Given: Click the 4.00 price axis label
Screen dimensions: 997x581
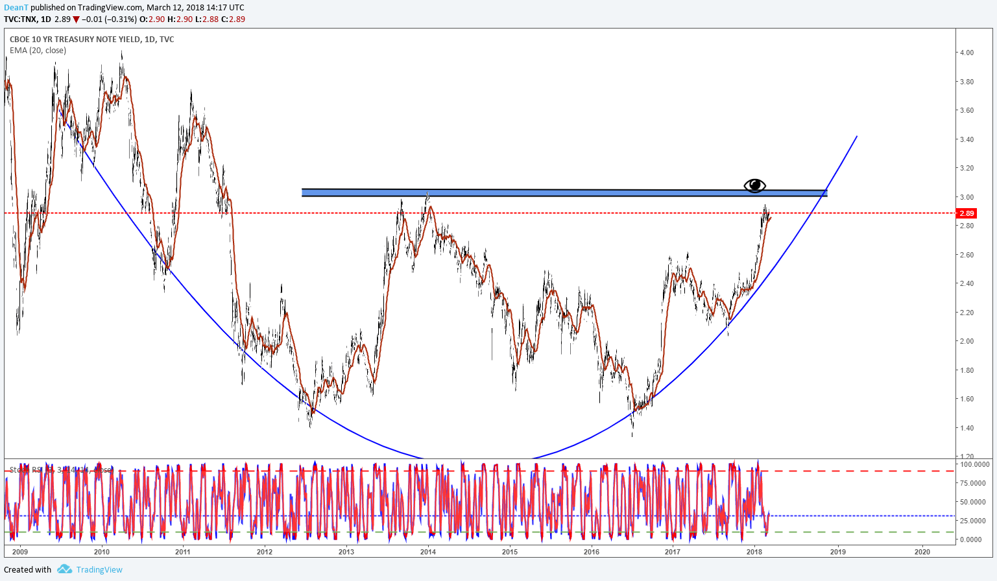Looking at the screenshot, I should click(967, 53).
